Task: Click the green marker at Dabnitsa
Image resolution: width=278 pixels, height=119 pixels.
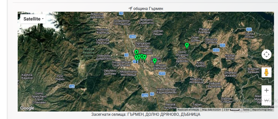Action: (155, 61)
